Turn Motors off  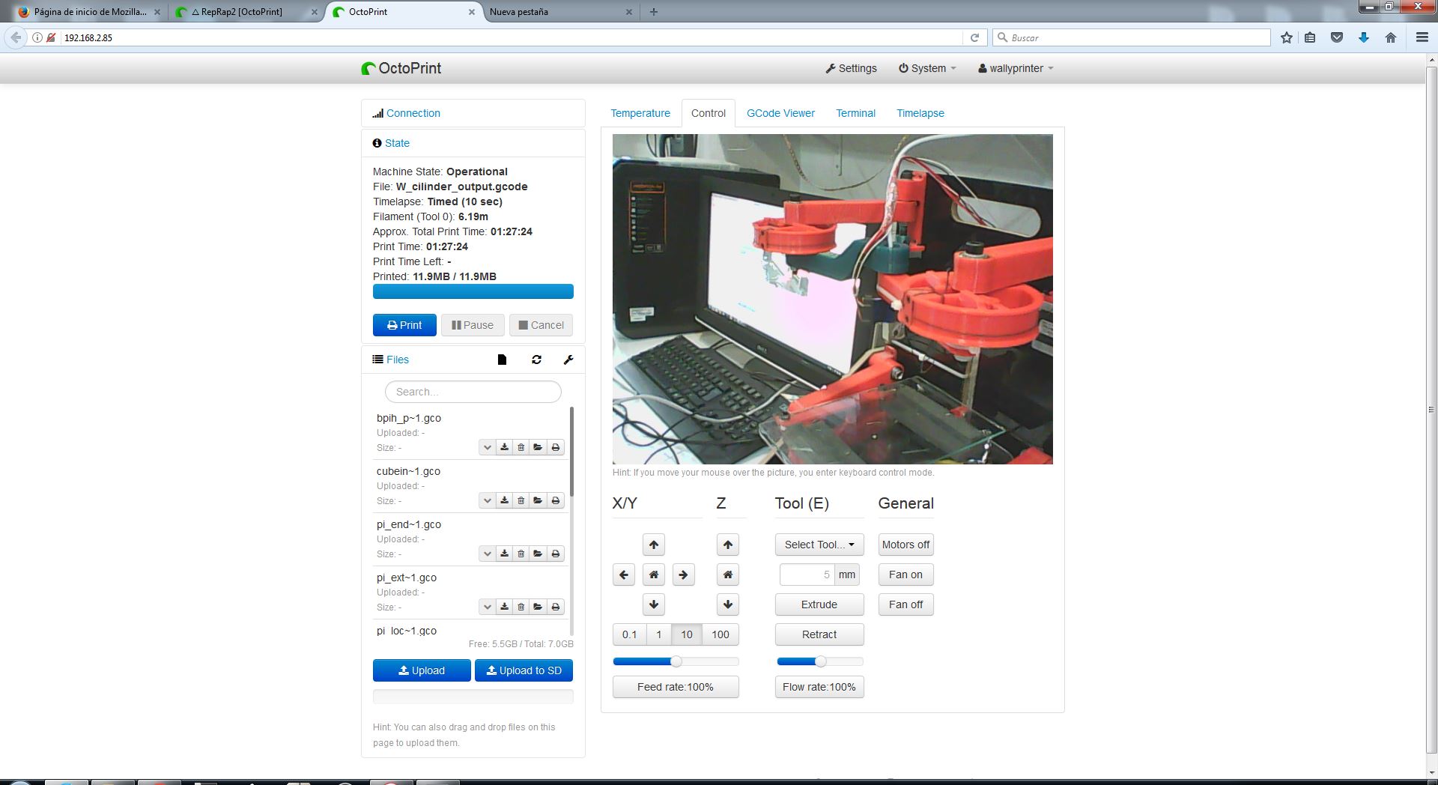[906, 545]
